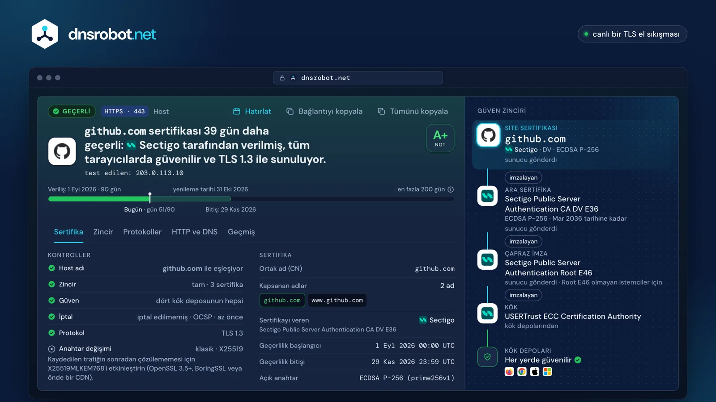The height and width of the screenshot is (402, 716).
Task: Select the Sertifika tab
Action: [68, 232]
